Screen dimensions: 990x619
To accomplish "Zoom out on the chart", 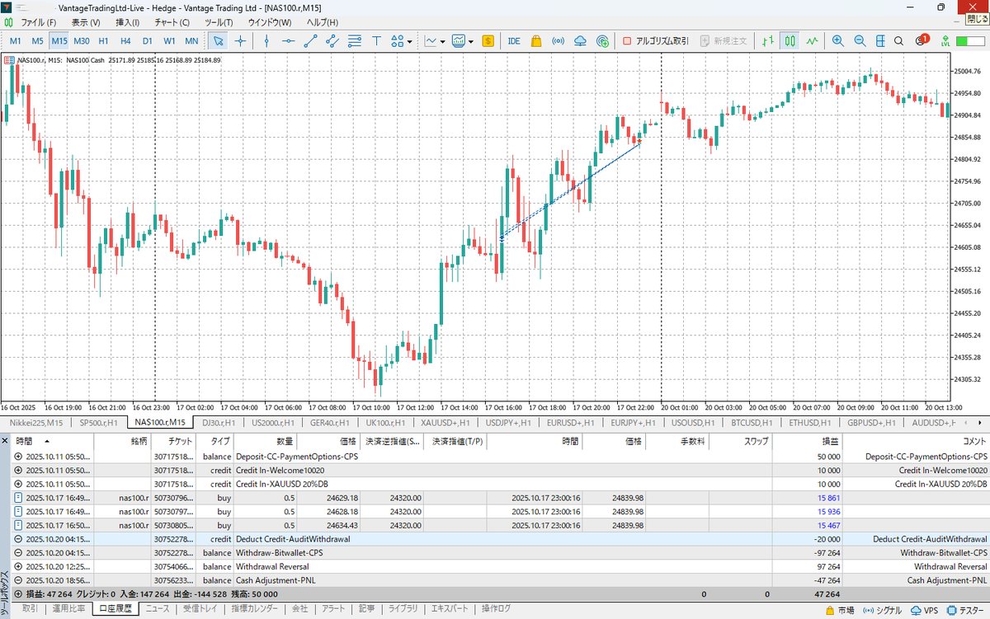I will (860, 40).
